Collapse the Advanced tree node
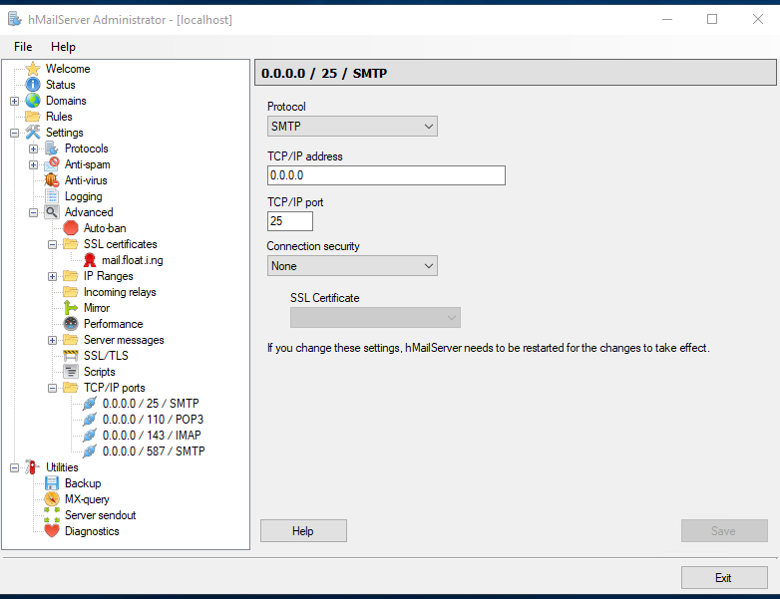Viewport: 780px width, 599px height. click(x=33, y=212)
